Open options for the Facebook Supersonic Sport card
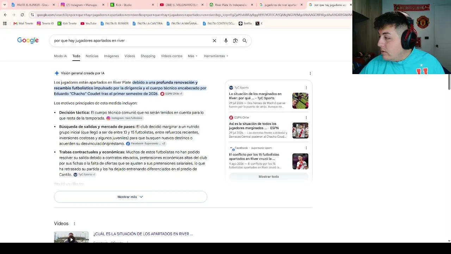The height and width of the screenshot is (254, 451). point(306,148)
